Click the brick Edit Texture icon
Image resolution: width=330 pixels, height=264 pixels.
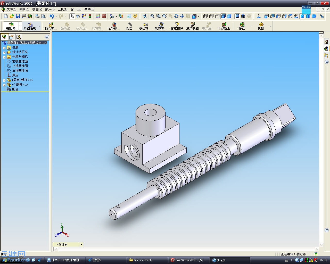[104, 16]
